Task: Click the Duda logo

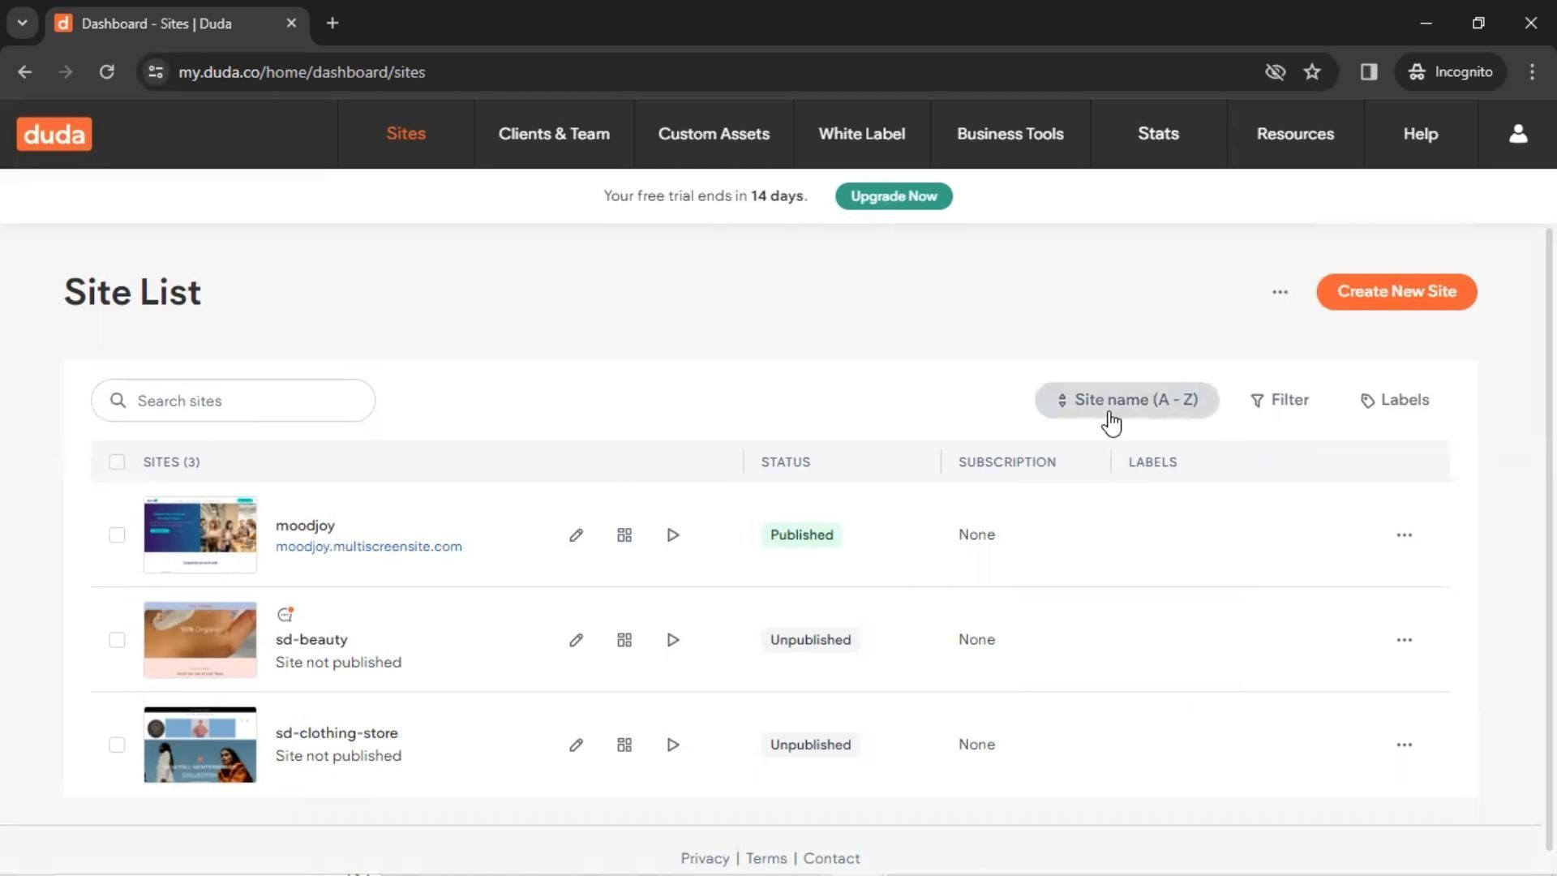Action: click(x=54, y=134)
